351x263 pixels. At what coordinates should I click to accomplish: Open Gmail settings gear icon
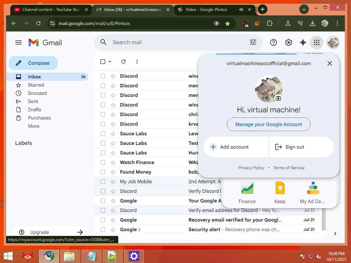(x=288, y=42)
